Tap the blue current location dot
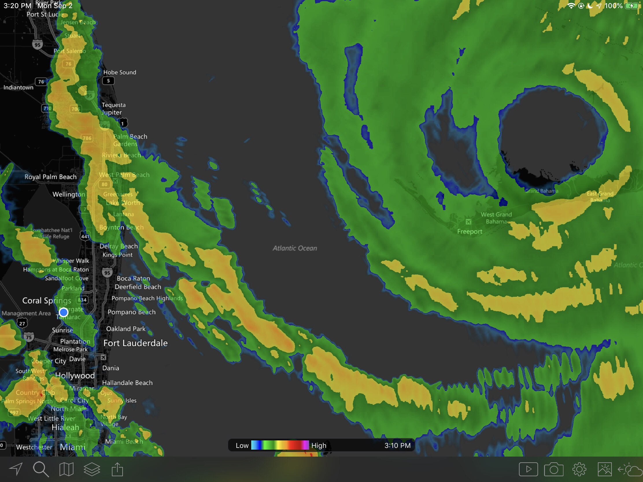Screen dimensions: 643x482 (63, 312)
